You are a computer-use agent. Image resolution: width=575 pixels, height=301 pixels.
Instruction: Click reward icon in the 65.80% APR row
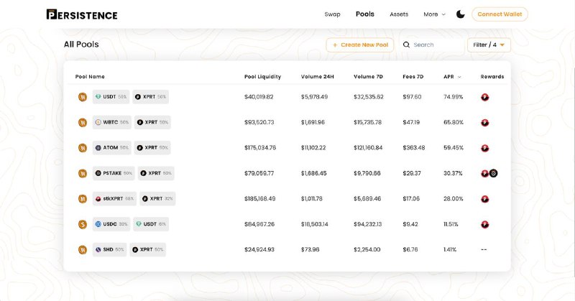484,122
